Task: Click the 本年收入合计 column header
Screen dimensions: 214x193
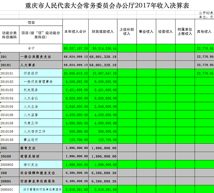Action: [76, 32]
